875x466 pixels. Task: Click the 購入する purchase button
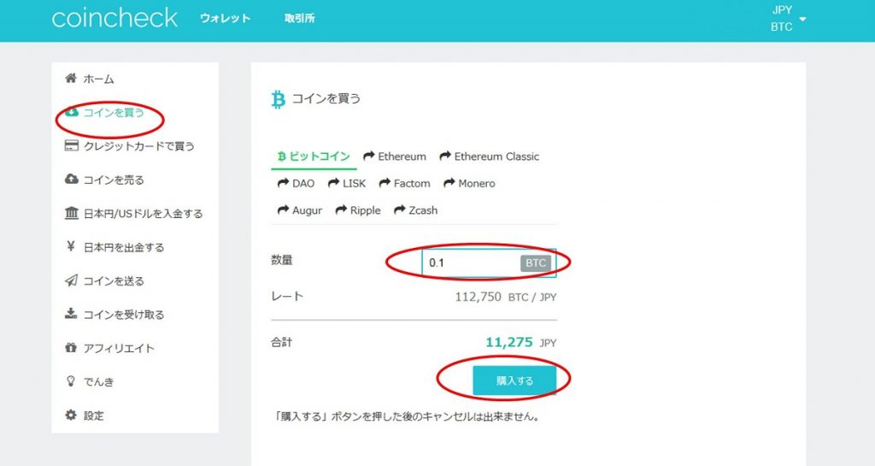pos(514,380)
